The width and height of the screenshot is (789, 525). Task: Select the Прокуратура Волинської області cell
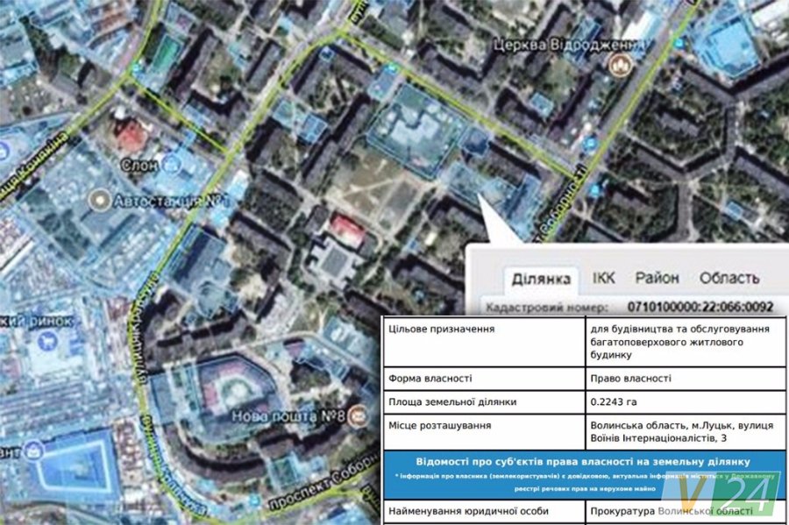tap(672, 511)
